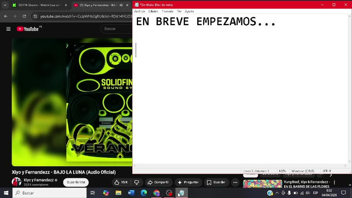This screenshot has width=352, height=198.
Task: Click the browser address bar URL
Action: tap(86, 16)
